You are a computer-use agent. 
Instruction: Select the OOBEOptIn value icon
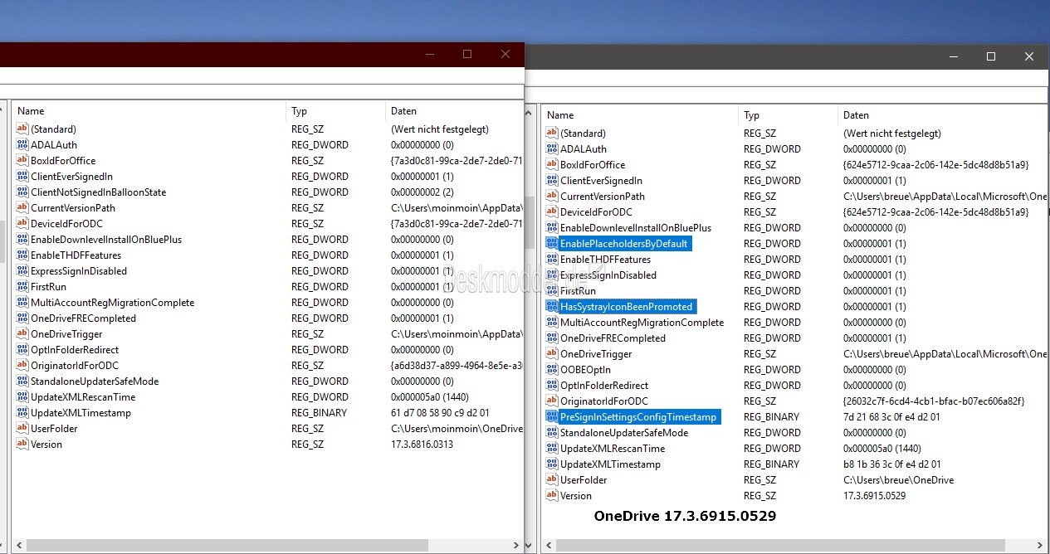coord(552,369)
